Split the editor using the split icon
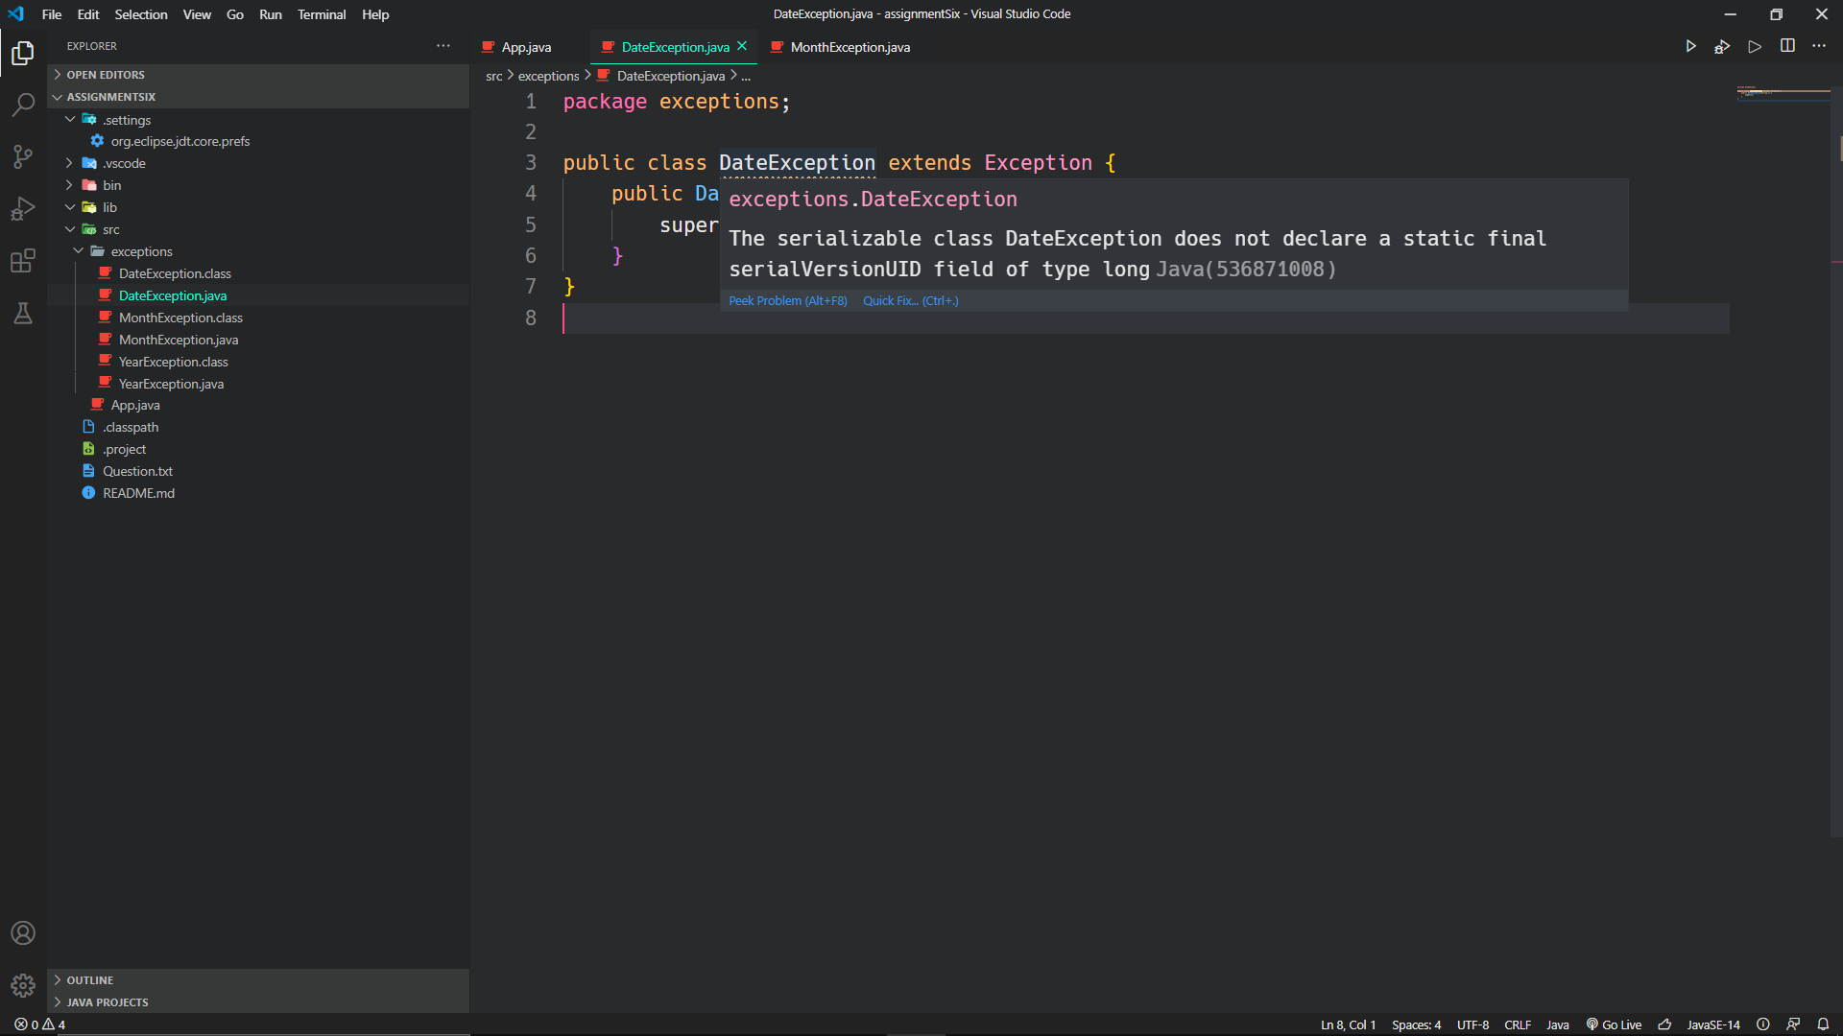 (x=1787, y=45)
